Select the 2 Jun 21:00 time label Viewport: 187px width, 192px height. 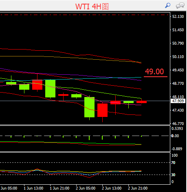pos(138,188)
